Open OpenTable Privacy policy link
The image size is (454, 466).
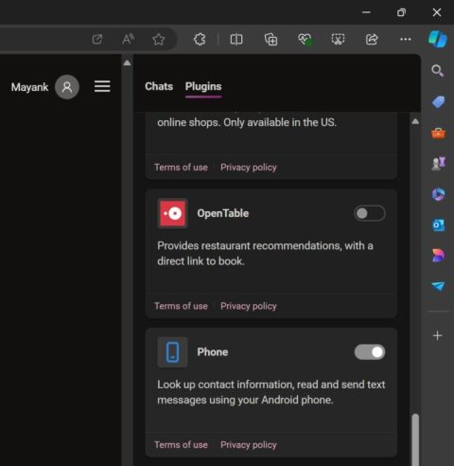coord(249,306)
